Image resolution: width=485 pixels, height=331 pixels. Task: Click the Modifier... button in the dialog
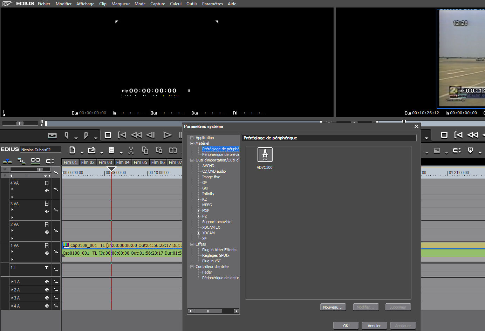point(366,307)
